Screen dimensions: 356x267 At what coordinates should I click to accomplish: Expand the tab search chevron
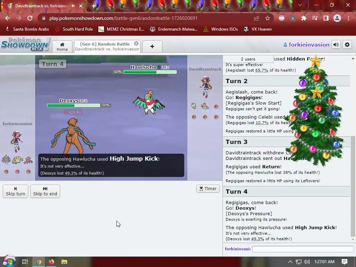tap(300, 5)
